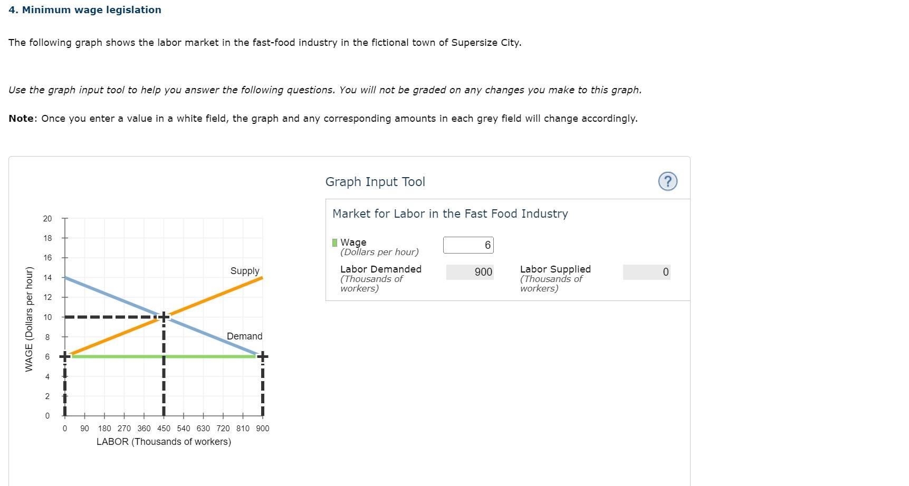Click the WAGE axis label on the left
Image resolution: width=909 pixels, height=486 pixels.
(x=30, y=317)
